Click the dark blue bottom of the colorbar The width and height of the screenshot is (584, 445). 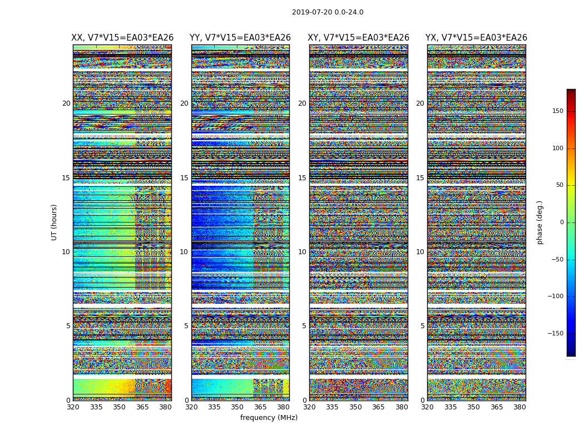coord(571,353)
